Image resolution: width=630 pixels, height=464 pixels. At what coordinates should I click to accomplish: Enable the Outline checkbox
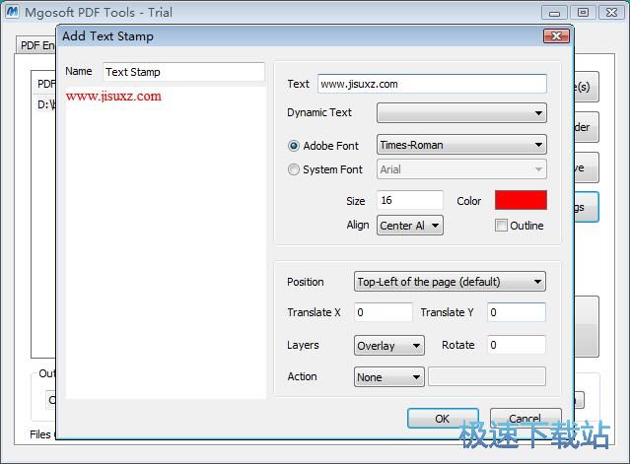[x=501, y=226]
